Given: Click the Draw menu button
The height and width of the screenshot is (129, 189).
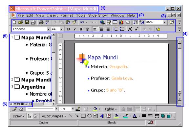Looking at the screenshot, I should tap(19, 116).
